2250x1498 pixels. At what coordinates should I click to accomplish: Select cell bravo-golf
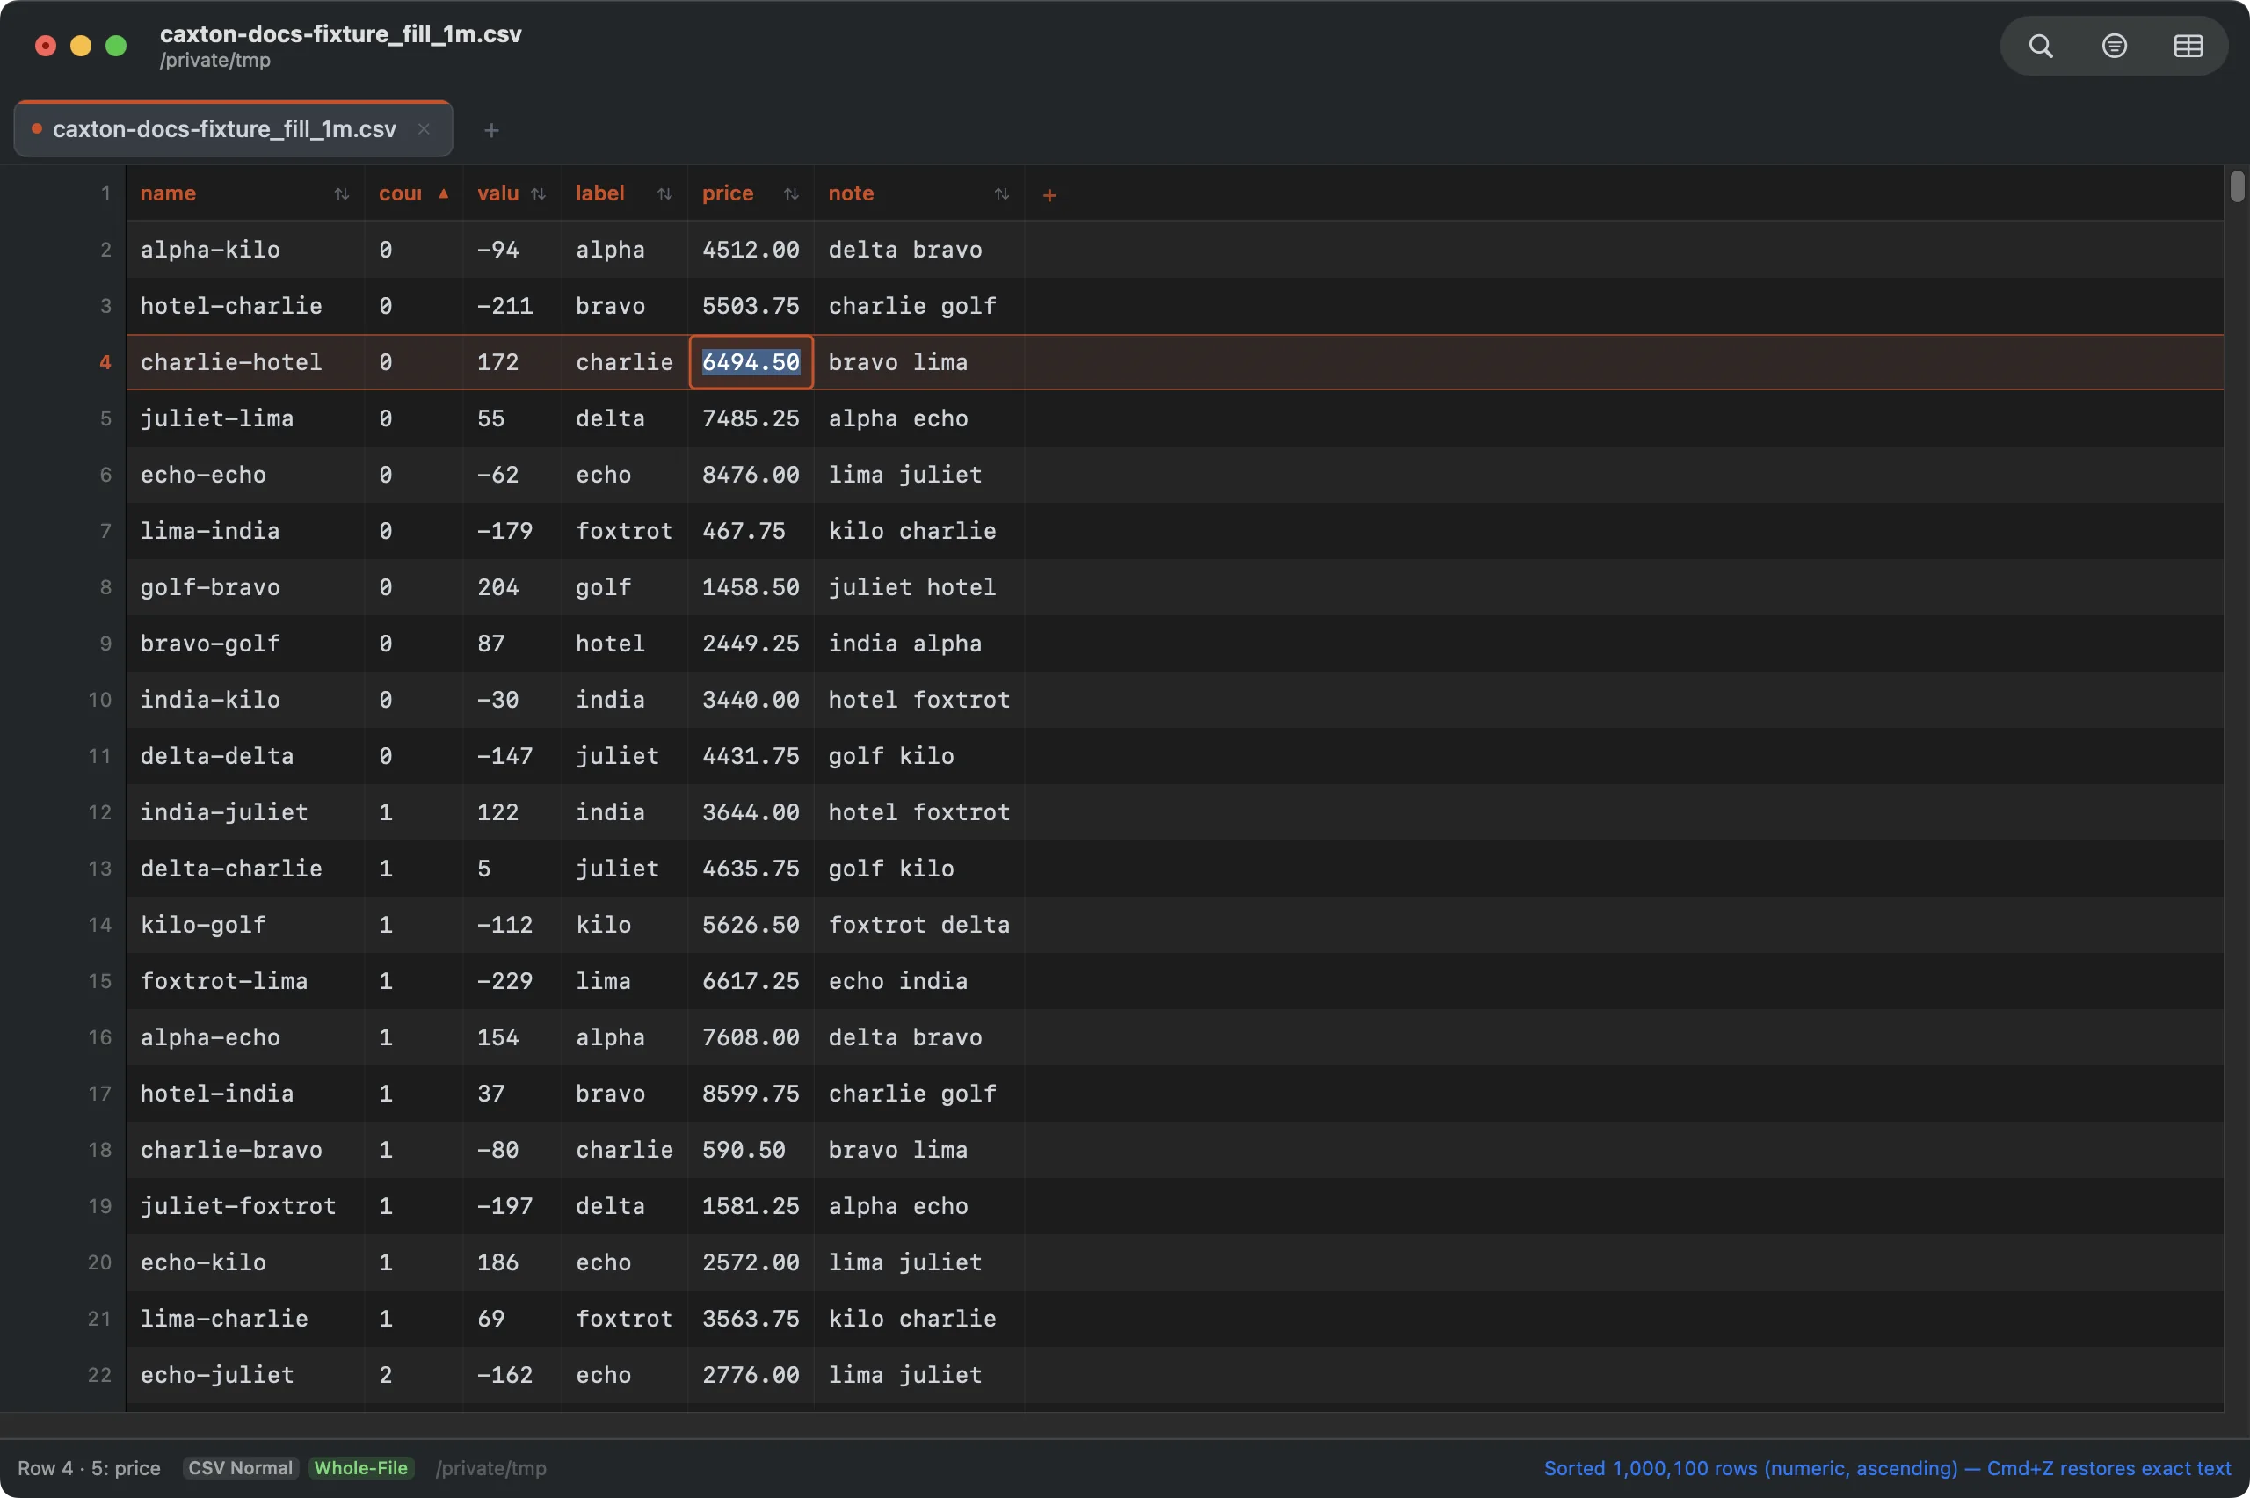coord(245,644)
